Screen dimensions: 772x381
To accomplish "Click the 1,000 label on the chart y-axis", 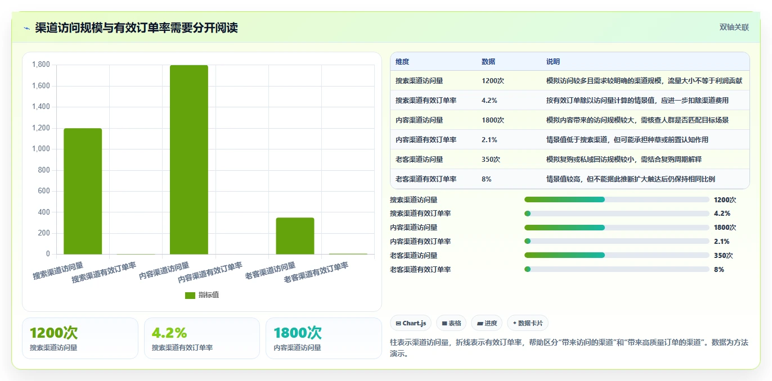I will coord(41,149).
